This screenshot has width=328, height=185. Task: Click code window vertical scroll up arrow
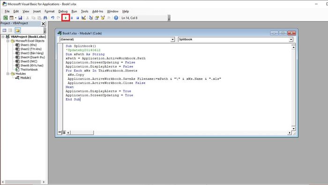[293, 47]
